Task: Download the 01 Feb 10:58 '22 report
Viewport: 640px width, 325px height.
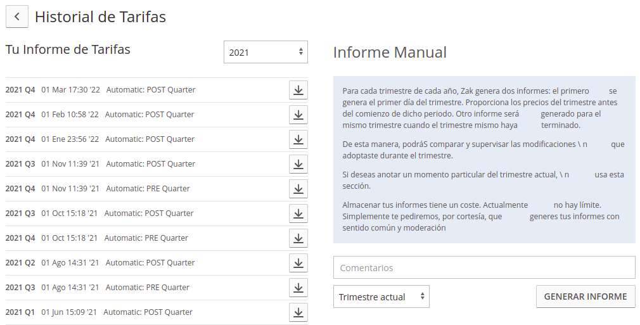Action: pyautogui.click(x=298, y=115)
